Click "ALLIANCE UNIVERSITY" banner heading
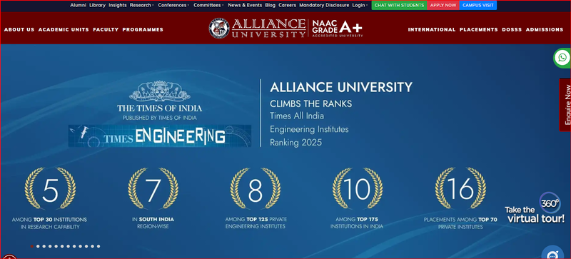 click(x=341, y=88)
